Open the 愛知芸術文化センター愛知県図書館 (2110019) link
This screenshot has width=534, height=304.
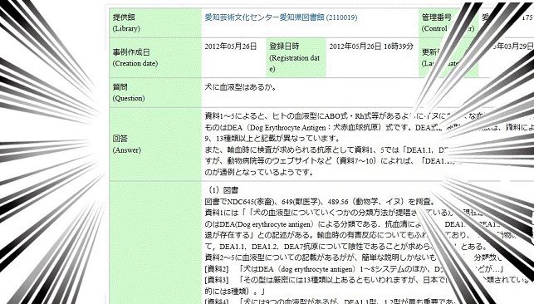click(281, 17)
